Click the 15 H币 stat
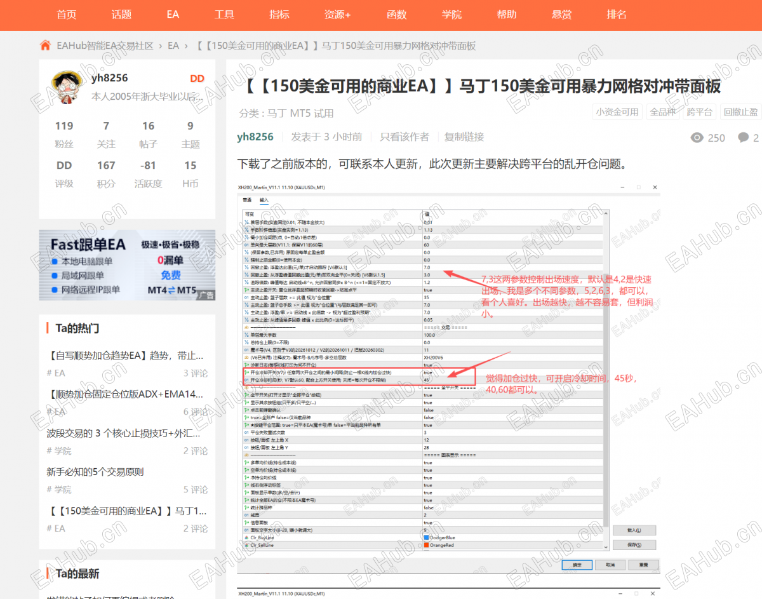 pyautogui.click(x=190, y=174)
